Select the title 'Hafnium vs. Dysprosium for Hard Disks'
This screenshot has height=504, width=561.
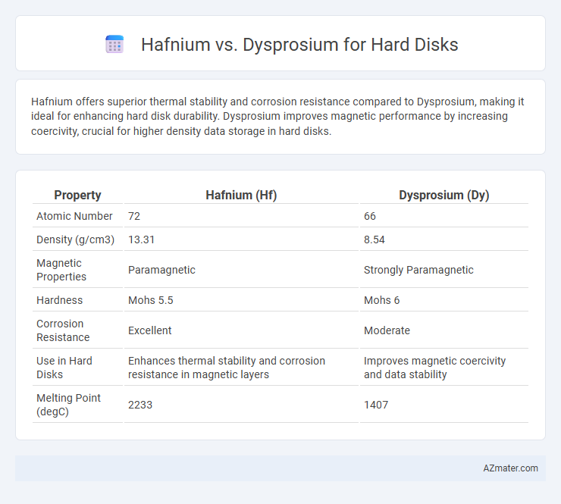(x=299, y=45)
